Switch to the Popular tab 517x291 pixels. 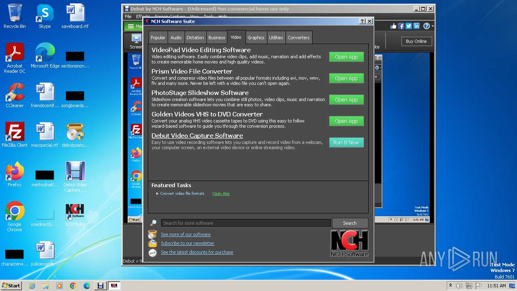click(158, 38)
